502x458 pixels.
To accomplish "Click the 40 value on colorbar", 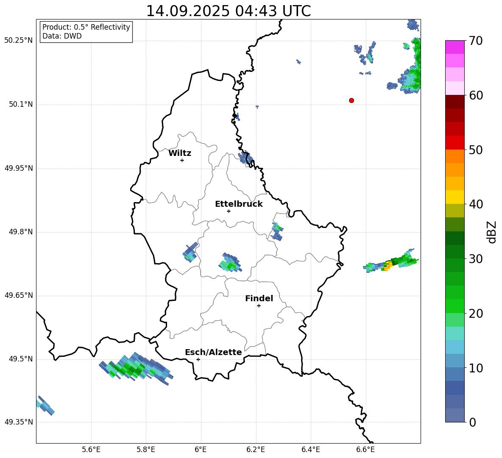I will tap(476, 204).
